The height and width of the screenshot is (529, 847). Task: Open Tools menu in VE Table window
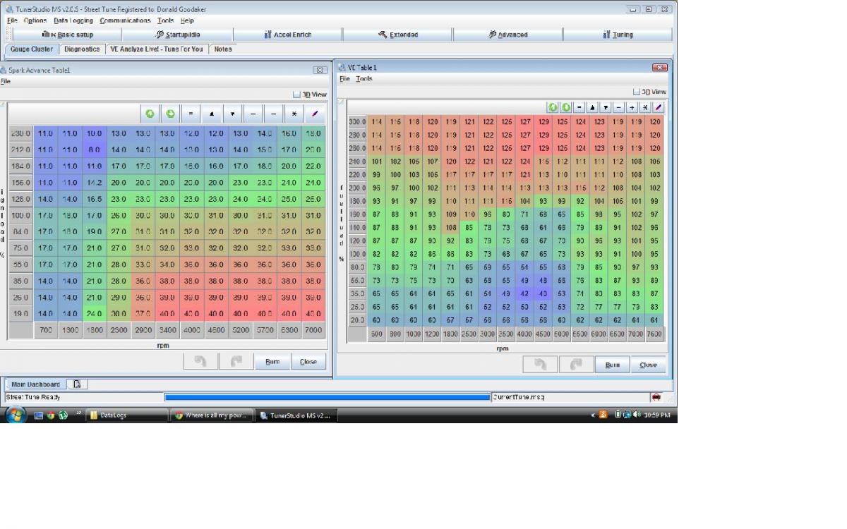[364, 79]
